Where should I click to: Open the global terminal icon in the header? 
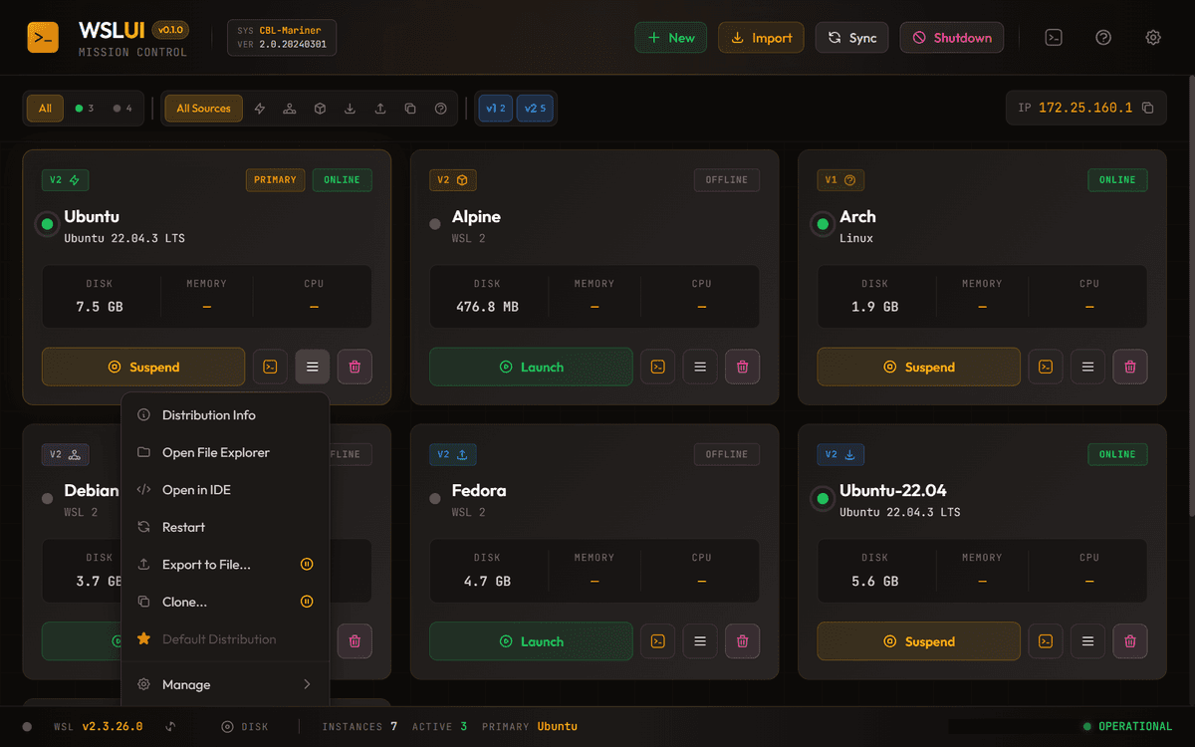[1054, 37]
